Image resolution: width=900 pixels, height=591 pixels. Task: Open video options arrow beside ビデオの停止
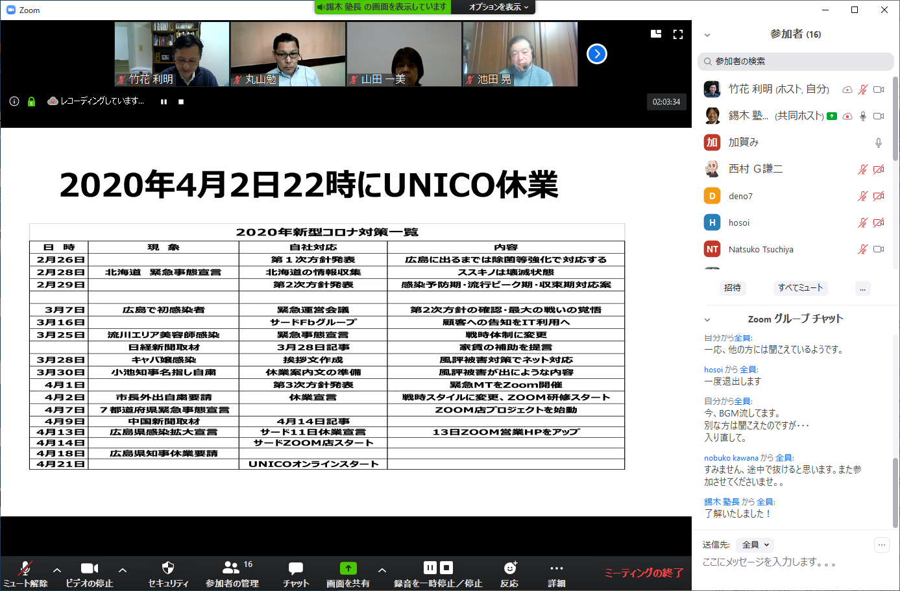[x=123, y=570]
